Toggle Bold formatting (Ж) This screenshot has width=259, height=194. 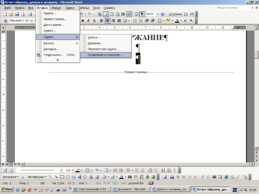83,21
